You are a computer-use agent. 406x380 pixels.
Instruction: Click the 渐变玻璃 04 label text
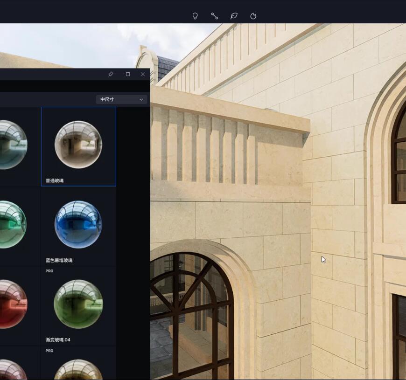58,339
